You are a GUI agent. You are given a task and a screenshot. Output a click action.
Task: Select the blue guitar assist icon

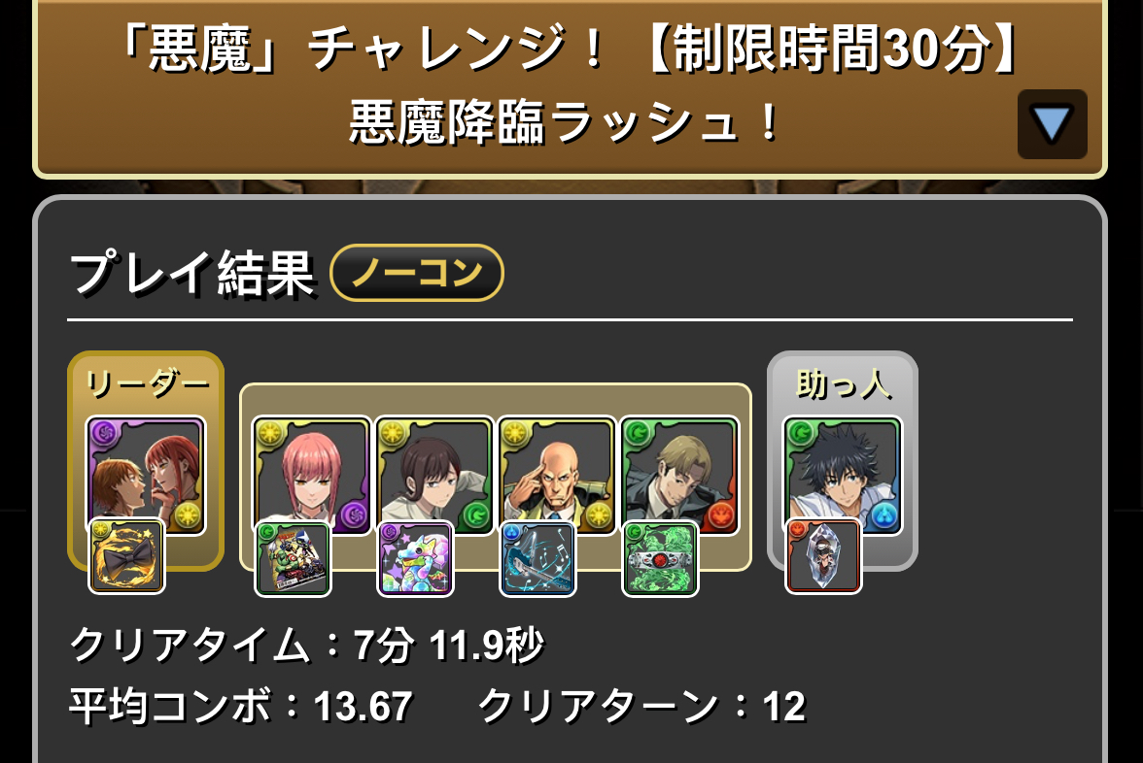(x=538, y=559)
